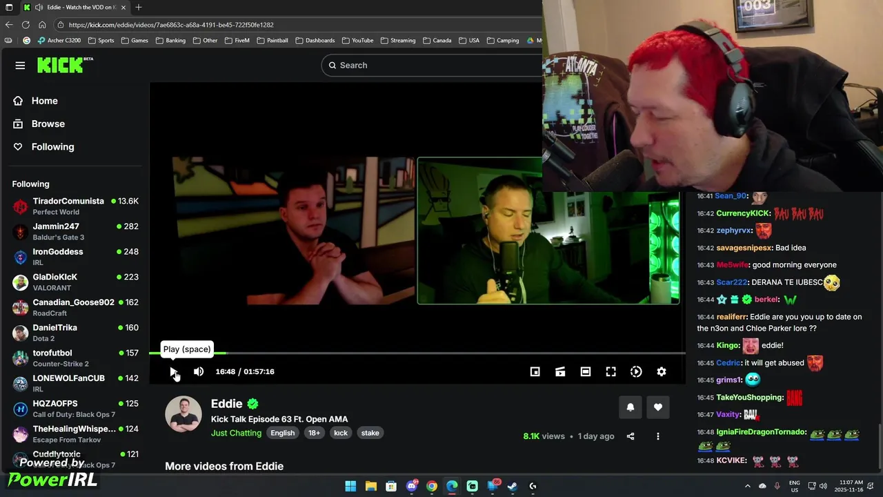Screen dimensions: 883x497
Task: Toggle theater mode on the video player
Action: tap(586, 371)
